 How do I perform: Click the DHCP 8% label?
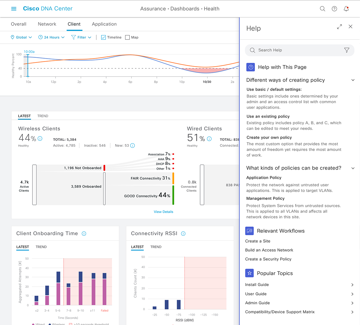click(x=163, y=164)
